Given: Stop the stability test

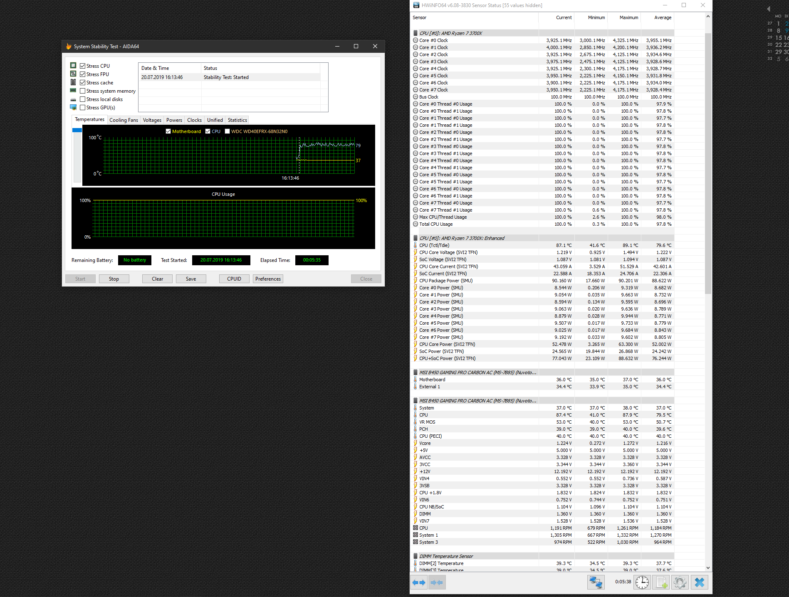Looking at the screenshot, I should click(x=114, y=279).
